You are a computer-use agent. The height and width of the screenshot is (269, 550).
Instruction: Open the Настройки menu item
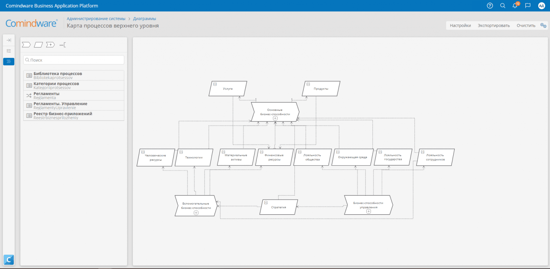460,25
